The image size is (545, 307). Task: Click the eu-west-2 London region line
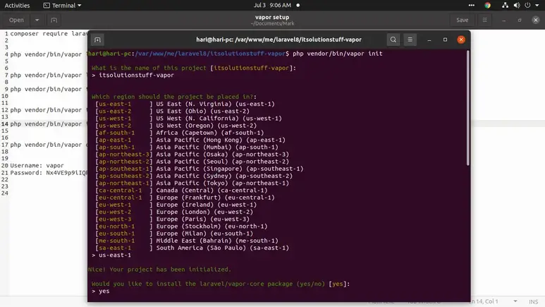click(174, 212)
